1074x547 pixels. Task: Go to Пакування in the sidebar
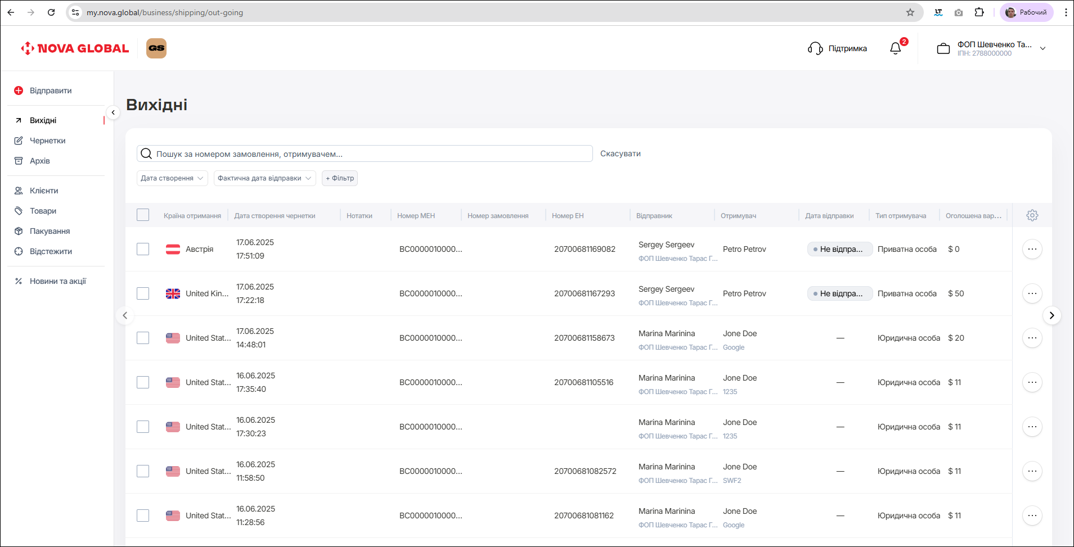pos(50,231)
